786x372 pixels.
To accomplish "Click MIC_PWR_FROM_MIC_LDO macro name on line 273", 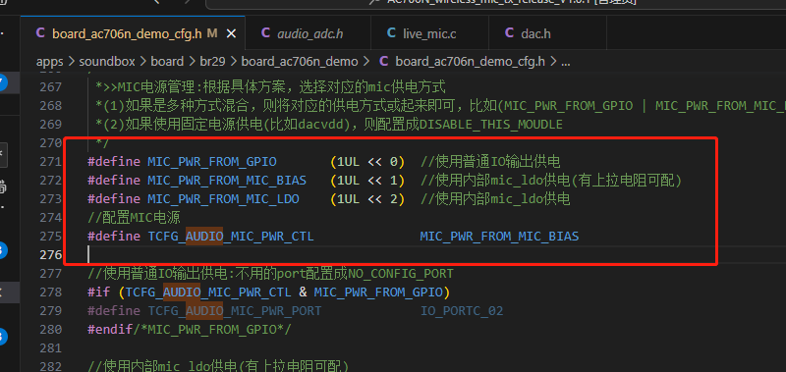I will point(223,199).
